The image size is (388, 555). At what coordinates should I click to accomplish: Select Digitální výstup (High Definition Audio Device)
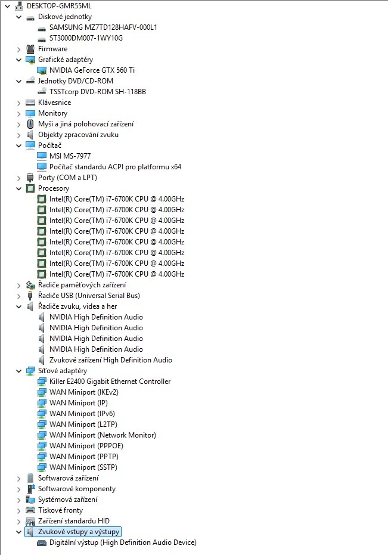pos(123,542)
